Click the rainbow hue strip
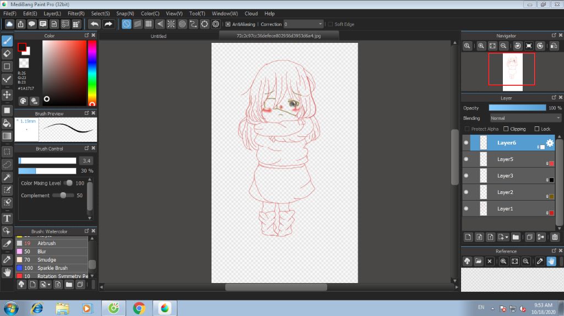The image size is (564, 316). coord(92,73)
